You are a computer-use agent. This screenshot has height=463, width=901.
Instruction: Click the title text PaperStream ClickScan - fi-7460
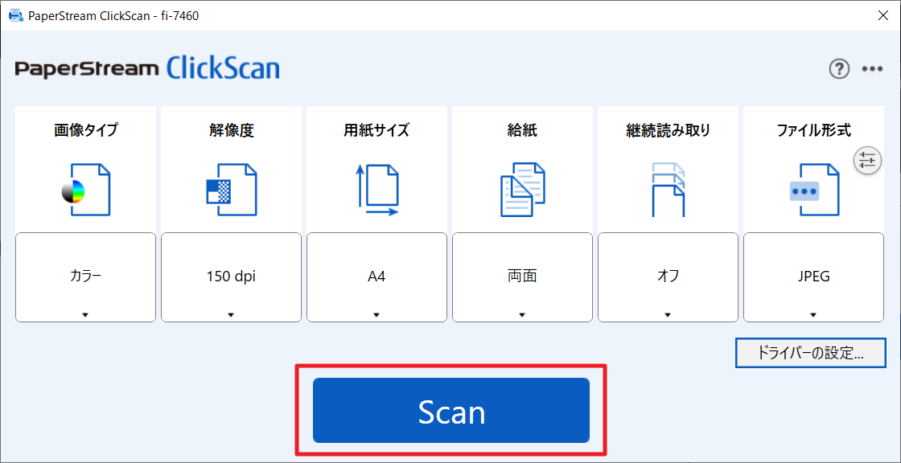coord(113,16)
